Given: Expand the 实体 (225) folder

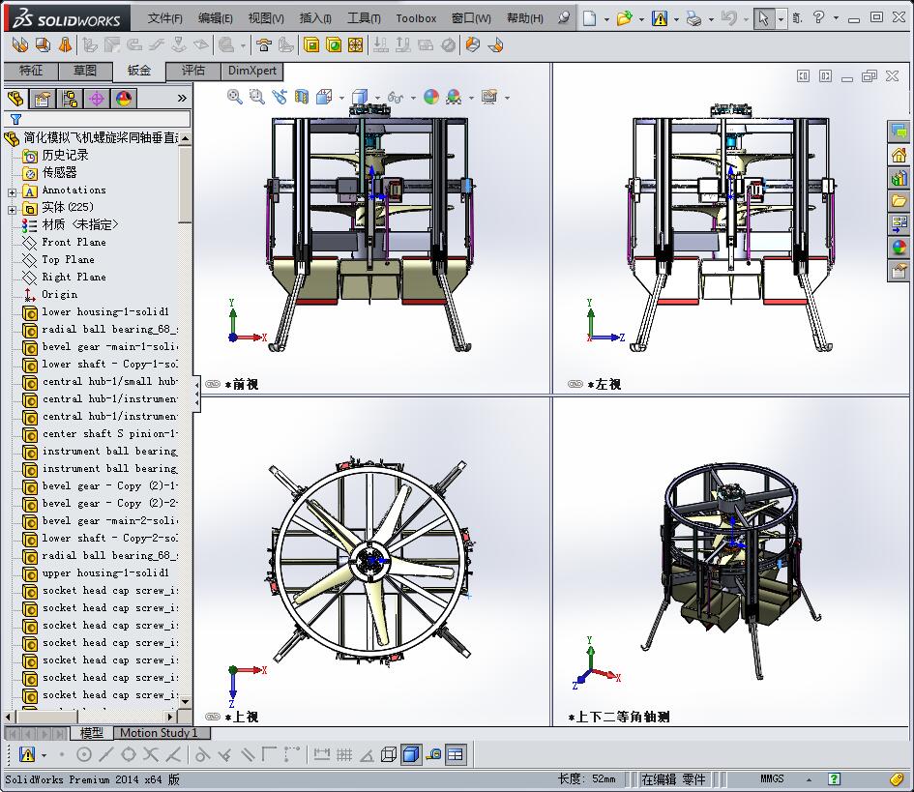Looking at the screenshot, I should 12,208.
